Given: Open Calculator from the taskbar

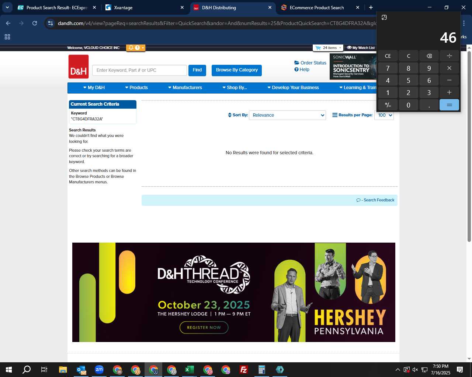Looking at the screenshot, I should tap(262, 370).
